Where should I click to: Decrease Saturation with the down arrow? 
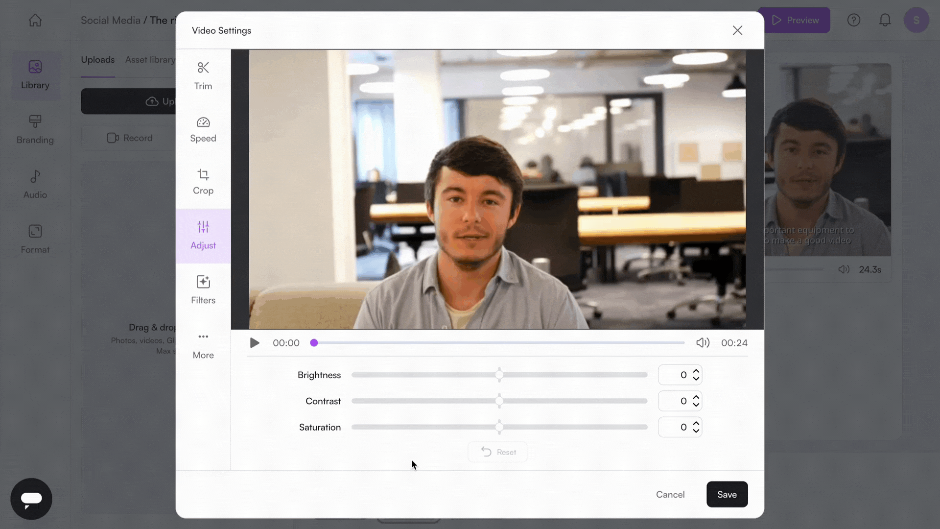[x=696, y=431]
